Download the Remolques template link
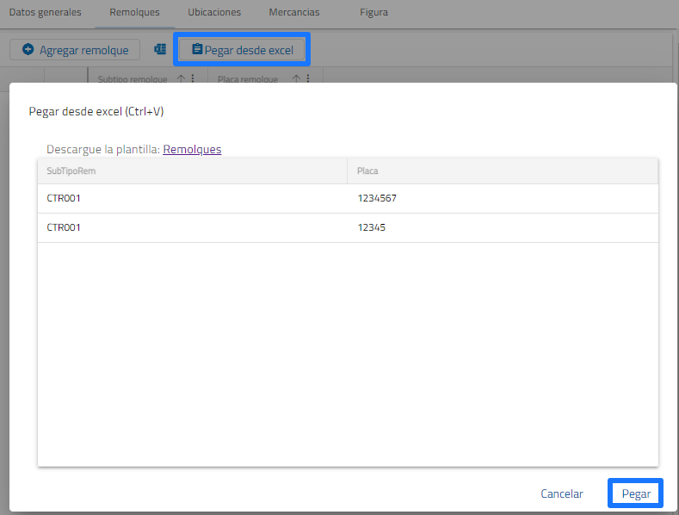 pos(192,149)
